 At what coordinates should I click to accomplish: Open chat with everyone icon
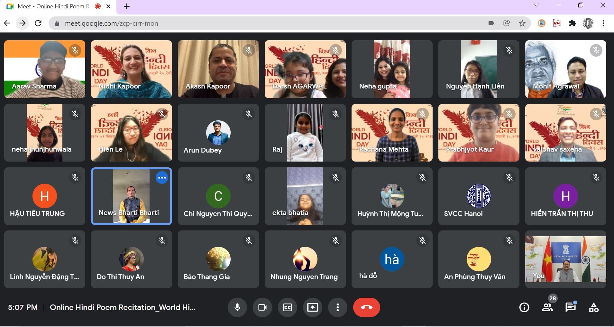click(570, 307)
